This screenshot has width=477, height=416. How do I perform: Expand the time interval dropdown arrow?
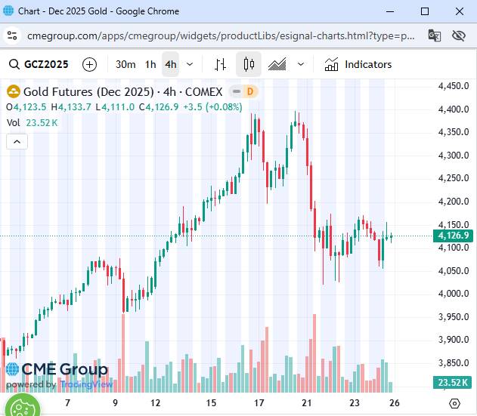[x=190, y=64]
